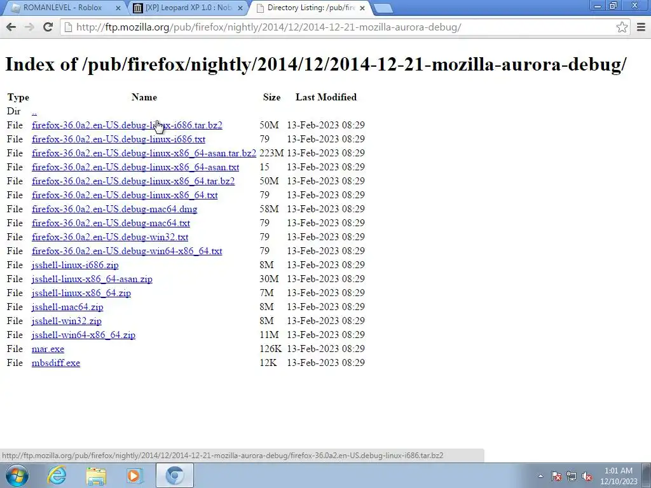Download jsshell-linux-x86_64-asan.zip

click(x=92, y=279)
